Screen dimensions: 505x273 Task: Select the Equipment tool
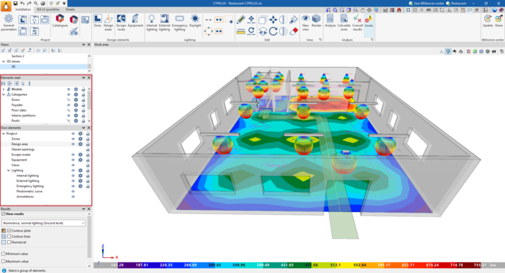pyautogui.click(x=135, y=20)
